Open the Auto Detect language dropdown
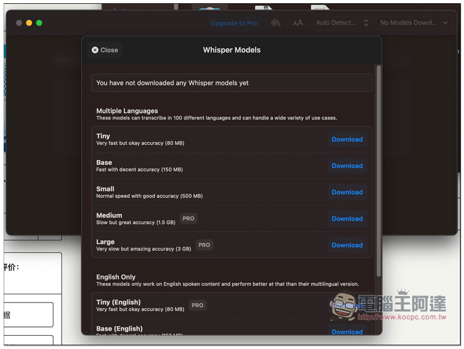Image resolution: width=464 pixels, height=349 pixels. pos(342,23)
